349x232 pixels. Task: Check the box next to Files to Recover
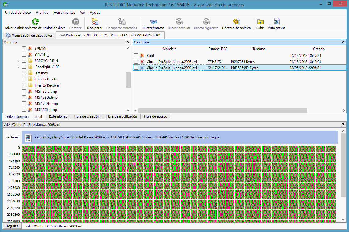[x=24, y=85]
